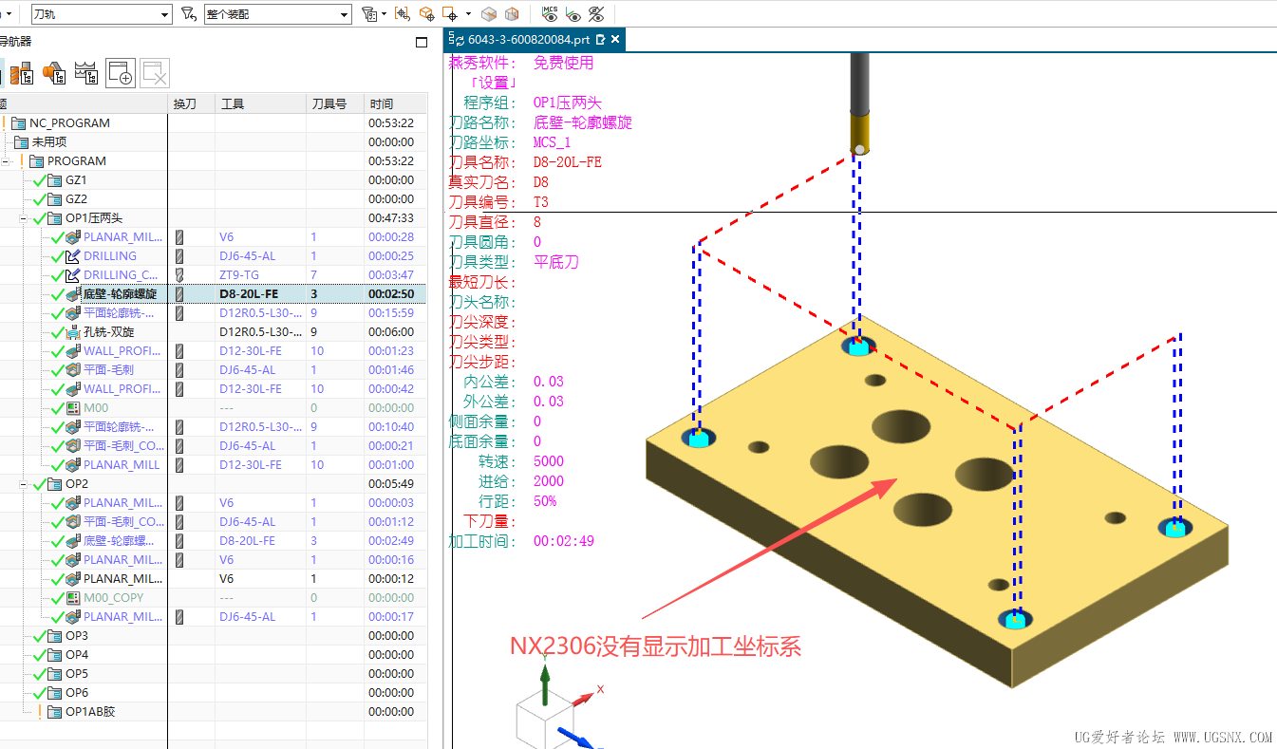Toggle the MCS display eye icon

[550, 14]
